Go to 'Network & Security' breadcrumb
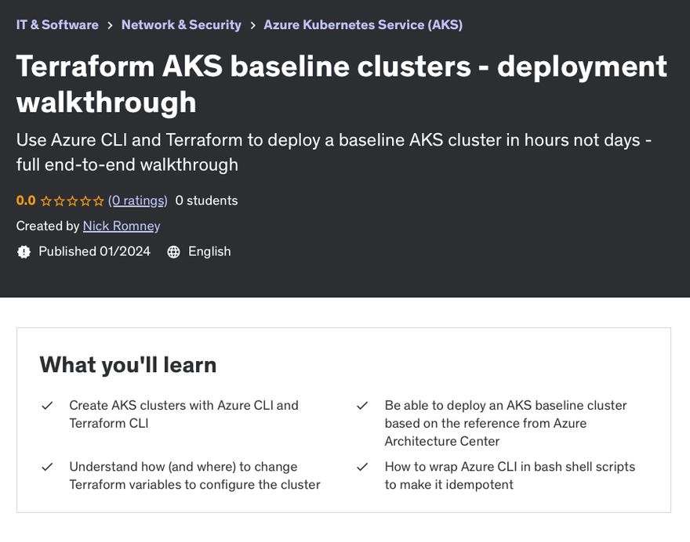690x542 pixels. [181, 25]
